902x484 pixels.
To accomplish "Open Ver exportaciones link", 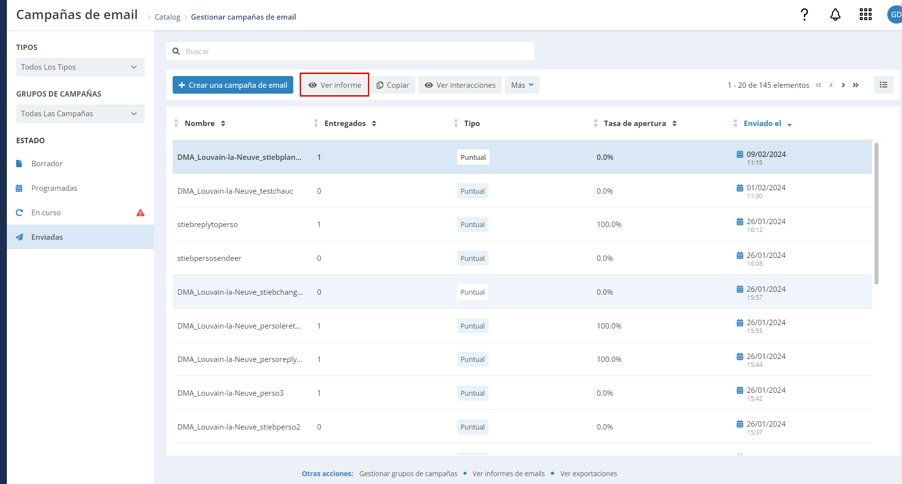I will (x=589, y=474).
